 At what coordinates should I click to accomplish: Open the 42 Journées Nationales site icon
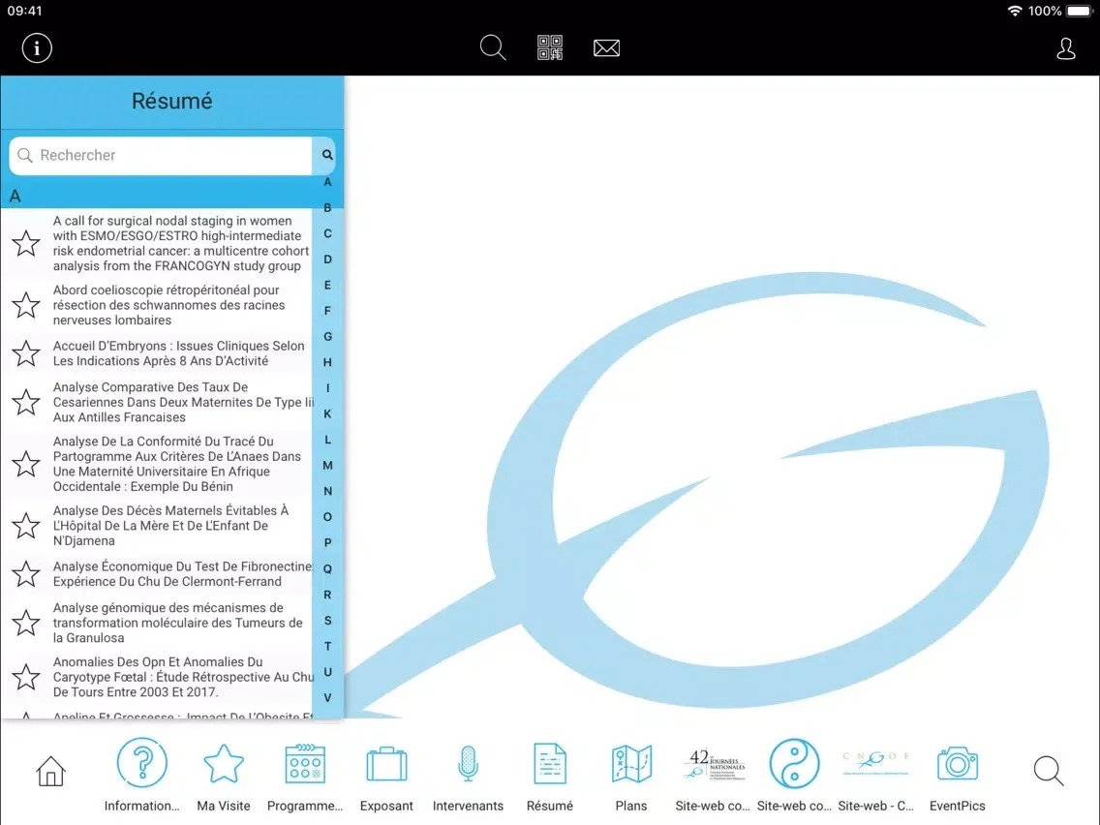tap(713, 763)
